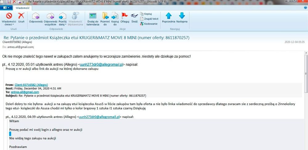This screenshot has width=308, height=150.
Task: Click the Wiadomość błyskawiczna instant message icon
Action: point(76,16)
